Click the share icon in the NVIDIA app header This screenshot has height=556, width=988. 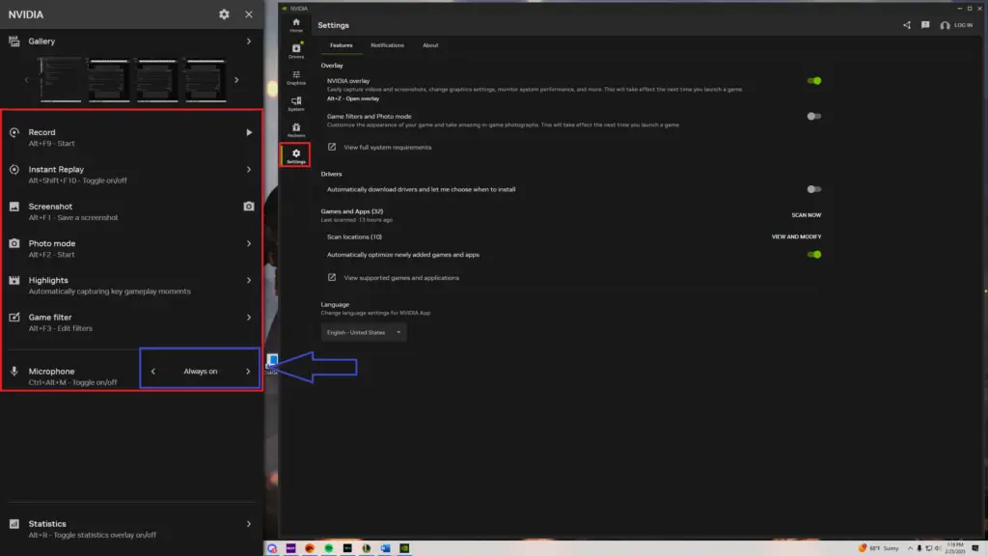pyautogui.click(x=907, y=25)
